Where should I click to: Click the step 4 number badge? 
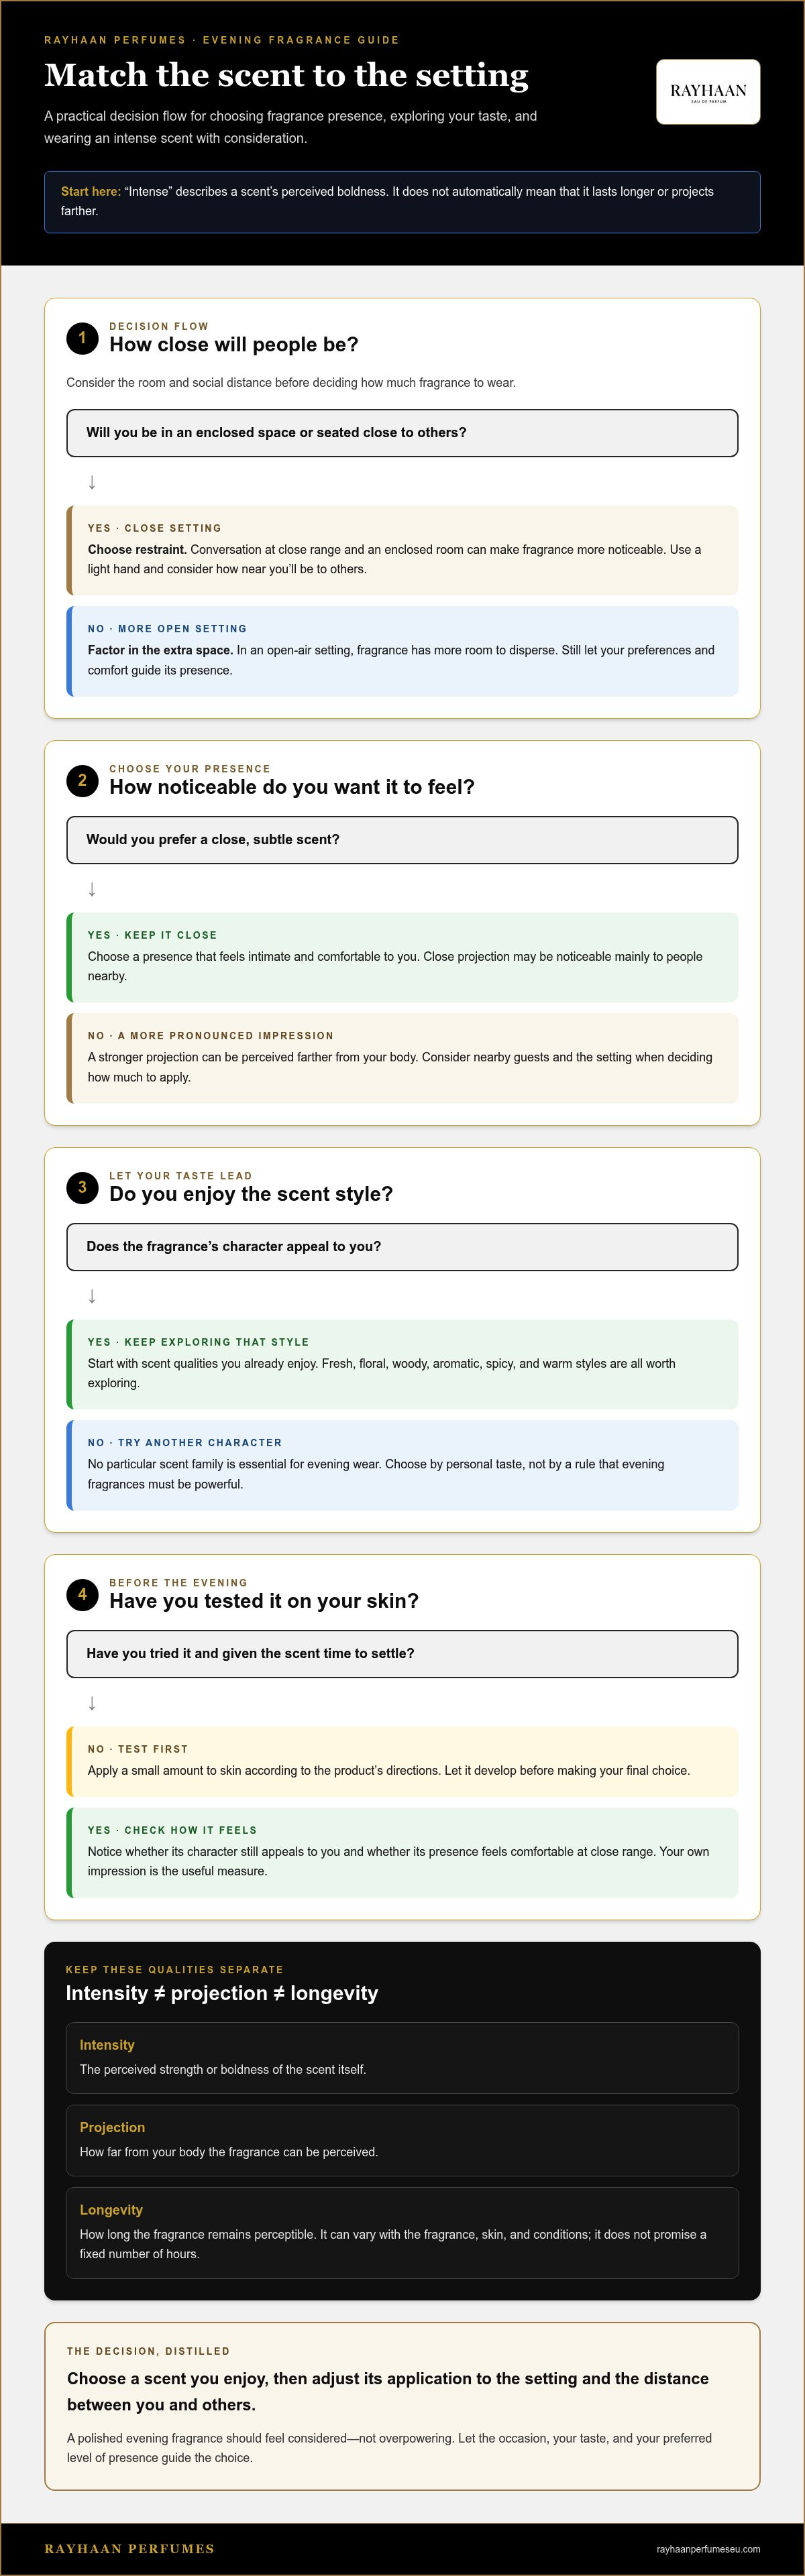(82, 1594)
